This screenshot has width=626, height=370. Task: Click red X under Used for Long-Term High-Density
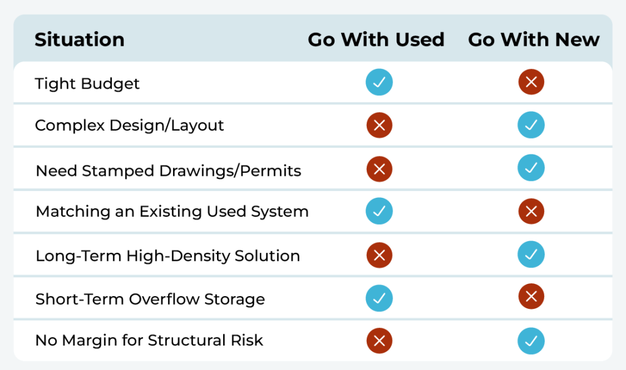click(379, 255)
